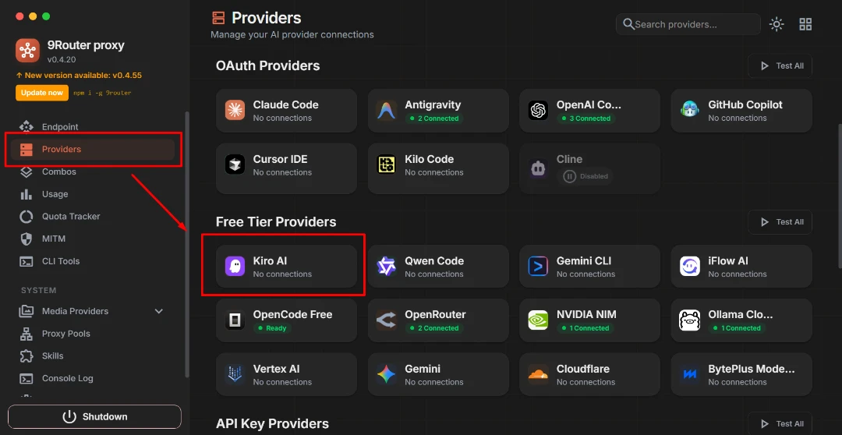
Task: Click the Shutdown button
Action: (x=94, y=417)
